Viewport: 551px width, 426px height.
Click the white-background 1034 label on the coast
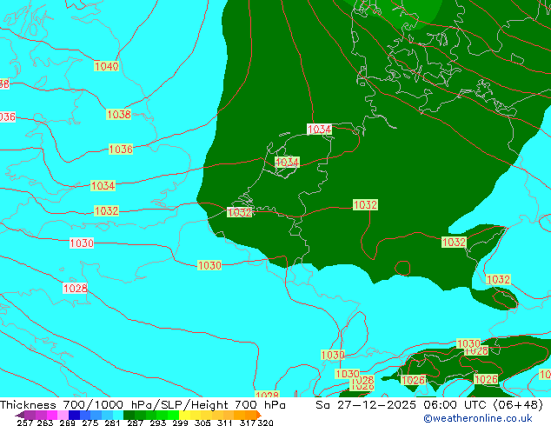[319, 129]
